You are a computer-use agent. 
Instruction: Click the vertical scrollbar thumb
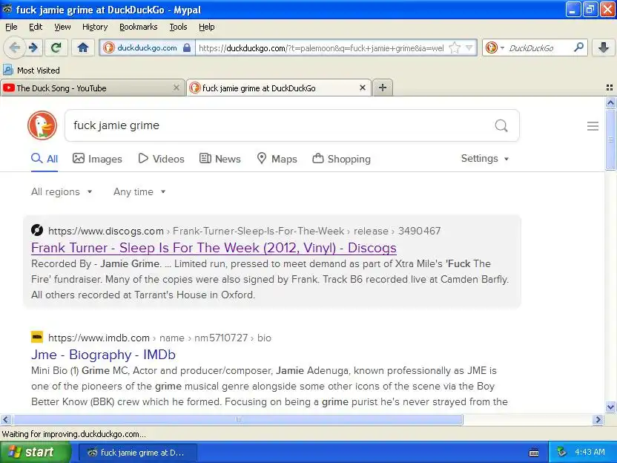610,139
